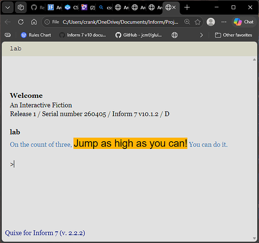Click the scrollbar down arrow
The width and height of the screenshot is (259, 243).
[x=255, y=239]
